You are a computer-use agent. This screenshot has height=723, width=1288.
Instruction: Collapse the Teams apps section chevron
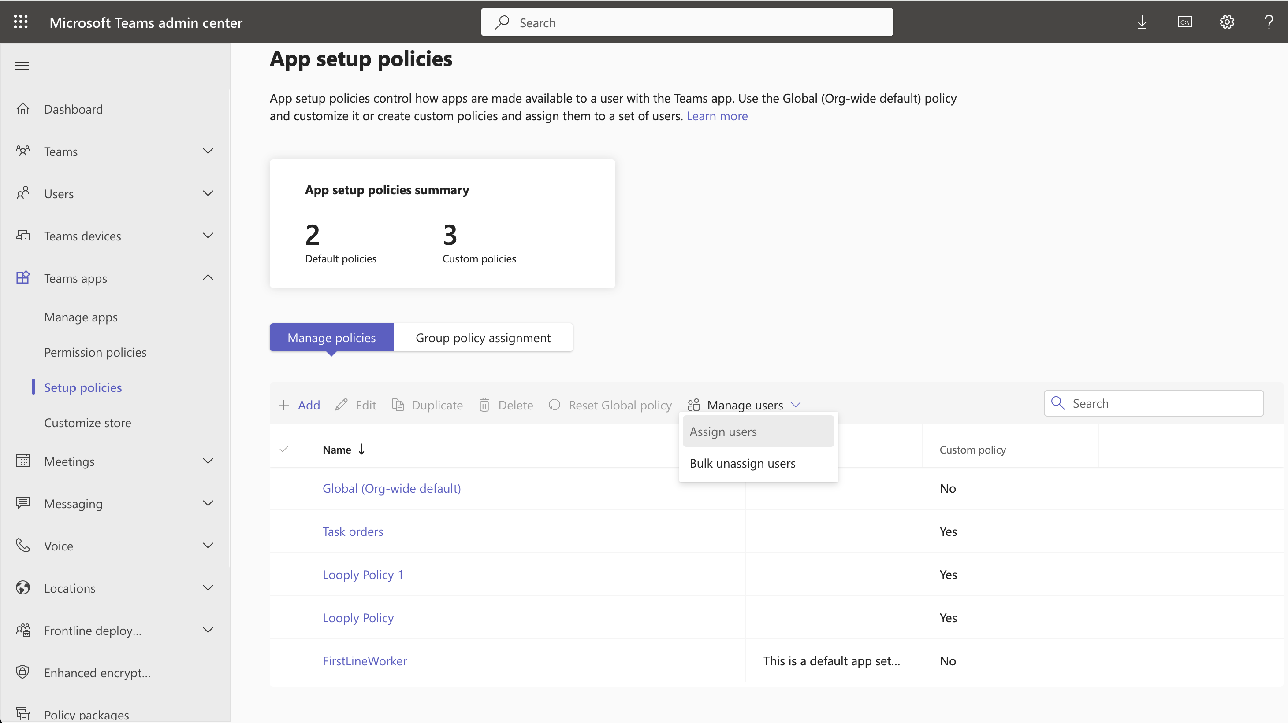tap(208, 277)
